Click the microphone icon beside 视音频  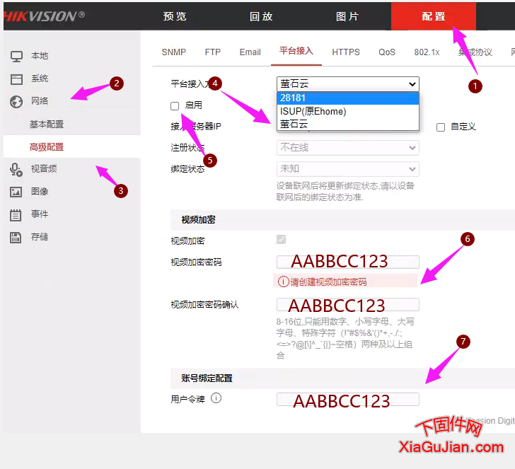pyautogui.click(x=16, y=170)
